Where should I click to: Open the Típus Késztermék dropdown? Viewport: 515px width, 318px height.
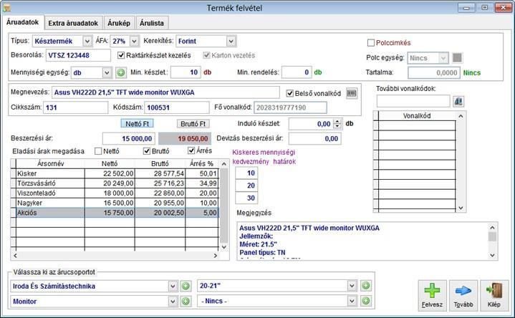tap(87, 42)
